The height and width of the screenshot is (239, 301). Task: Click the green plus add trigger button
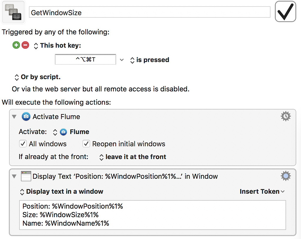click(x=16, y=45)
